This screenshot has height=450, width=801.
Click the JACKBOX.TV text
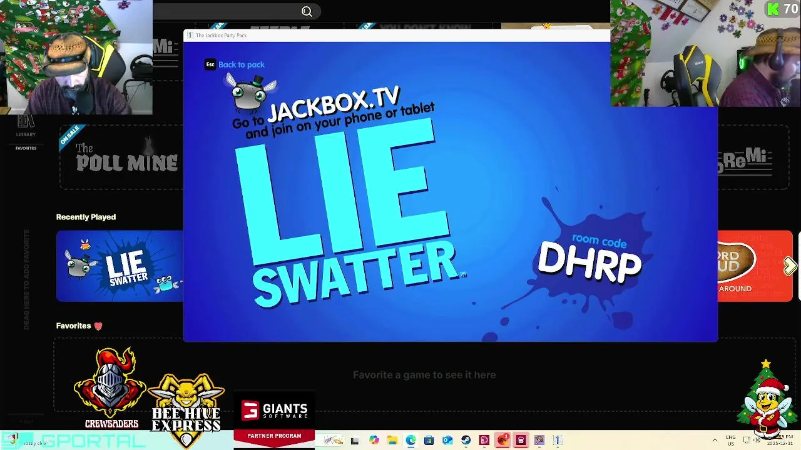pyautogui.click(x=334, y=104)
